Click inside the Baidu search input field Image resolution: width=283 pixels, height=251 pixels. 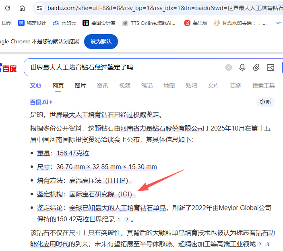pos(121,67)
